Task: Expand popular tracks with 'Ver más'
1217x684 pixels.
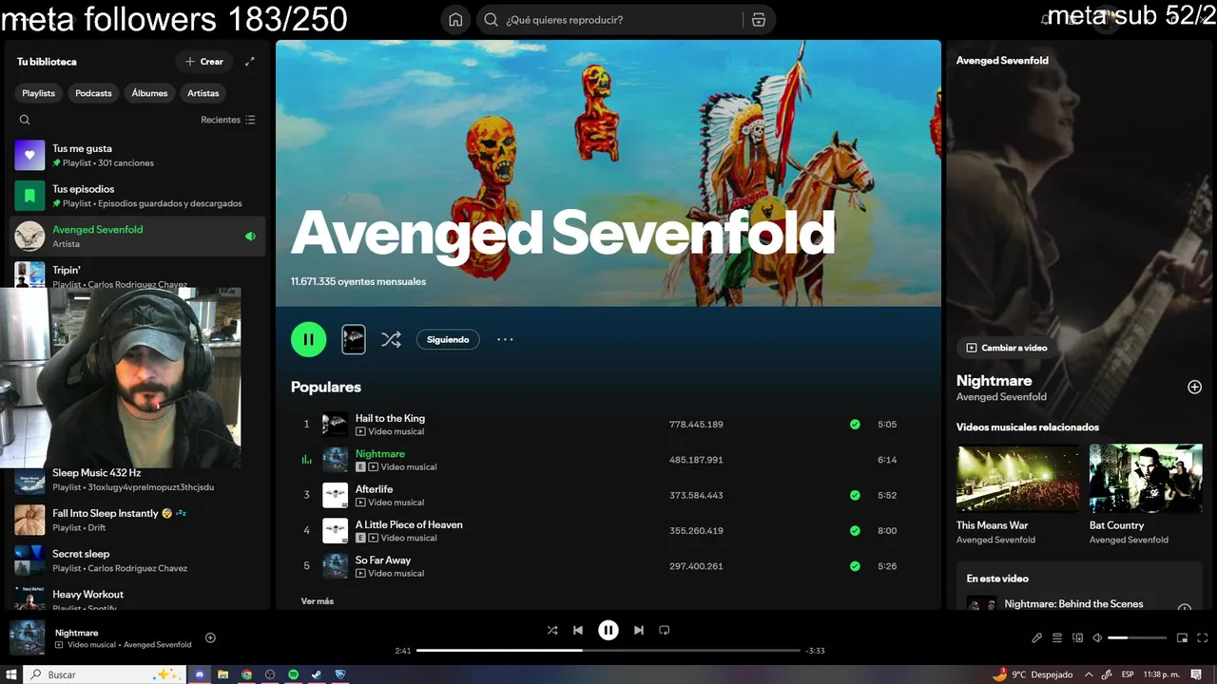Action: (318, 601)
